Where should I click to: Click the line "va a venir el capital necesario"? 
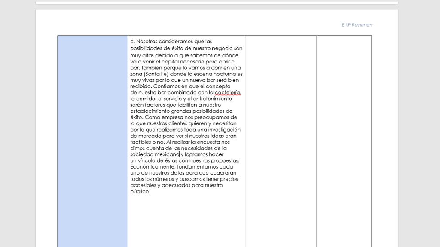point(183,62)
